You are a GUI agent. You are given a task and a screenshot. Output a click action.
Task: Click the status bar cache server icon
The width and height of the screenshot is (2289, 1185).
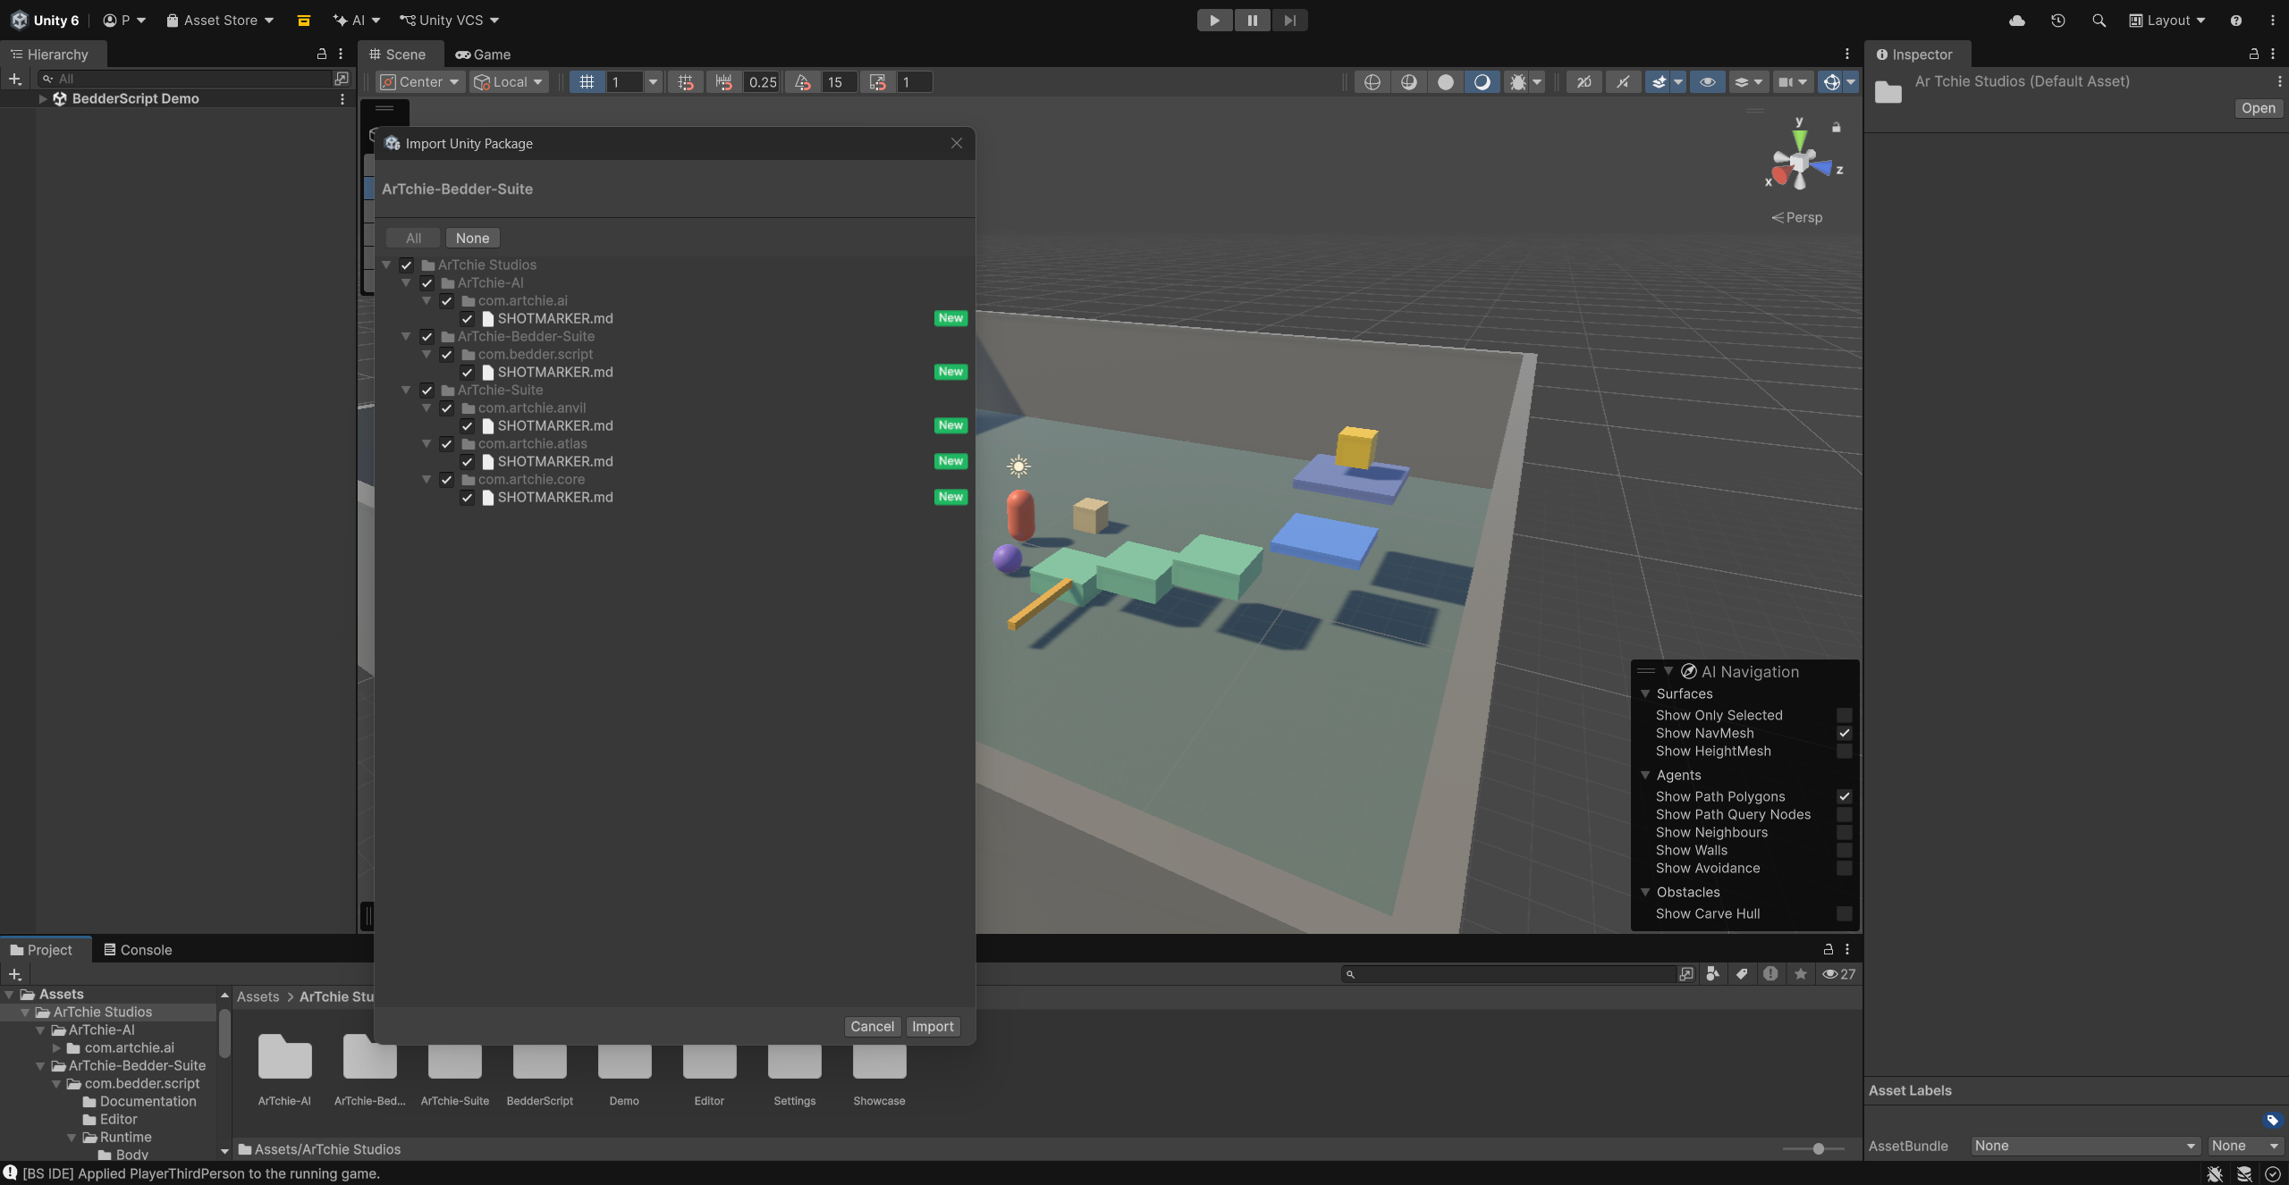(2244, 1174)
